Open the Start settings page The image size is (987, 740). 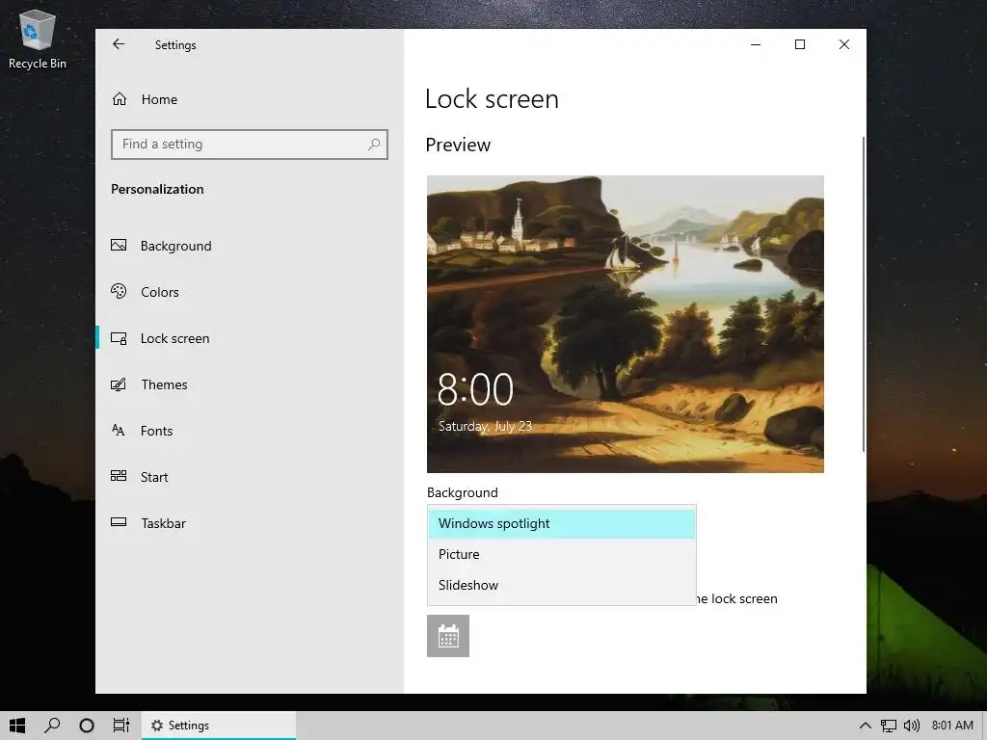pyautogui.click(x=250, y=477)
